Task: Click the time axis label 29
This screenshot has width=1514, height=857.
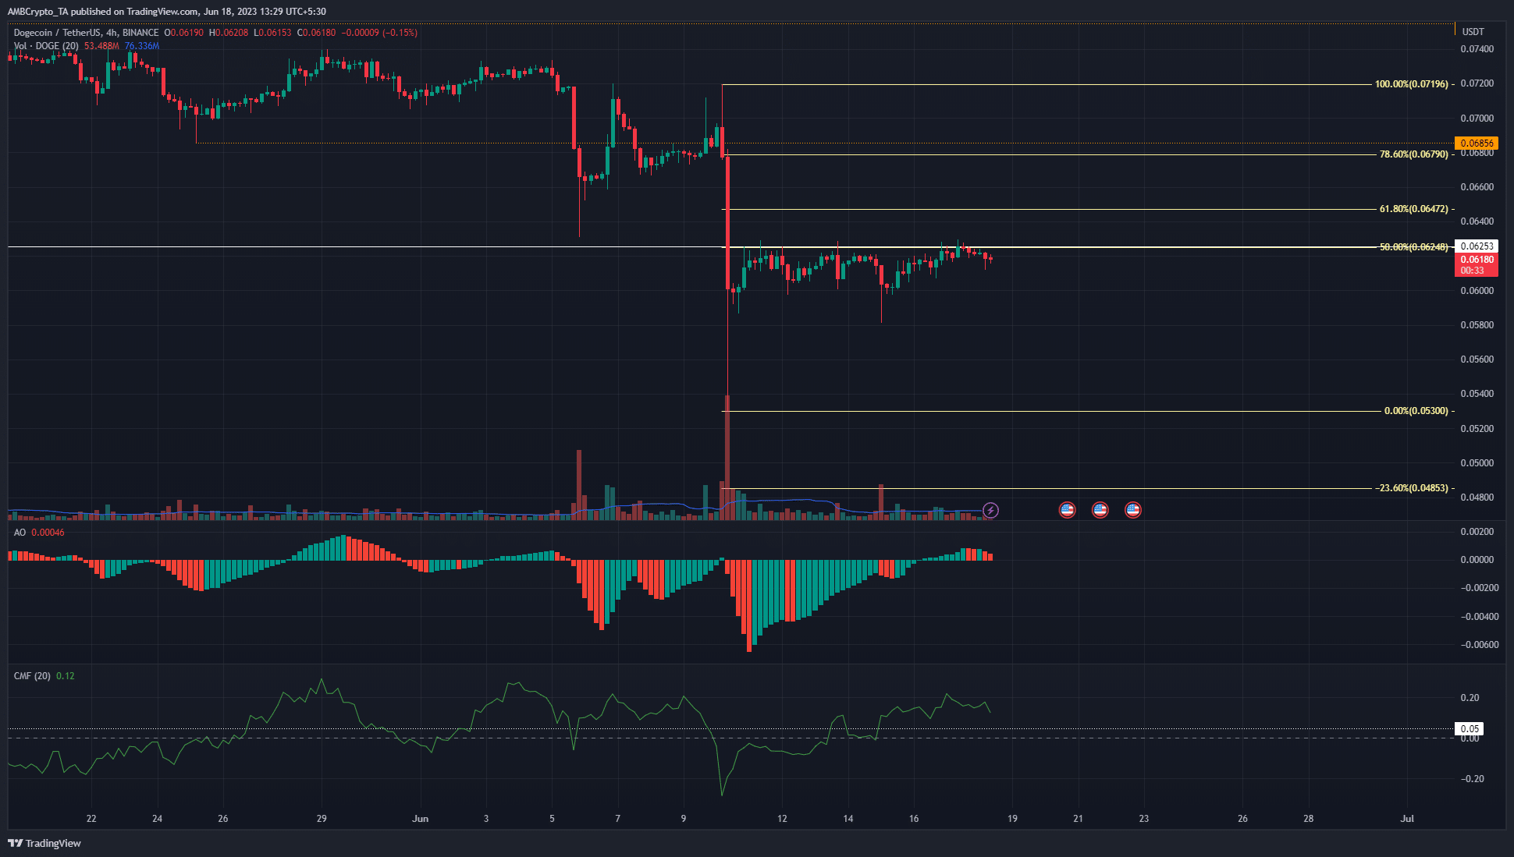Action: (322, 819)
